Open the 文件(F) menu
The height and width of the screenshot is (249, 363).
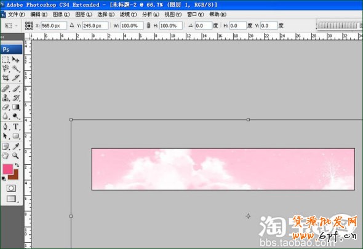(x=17, y=14)
